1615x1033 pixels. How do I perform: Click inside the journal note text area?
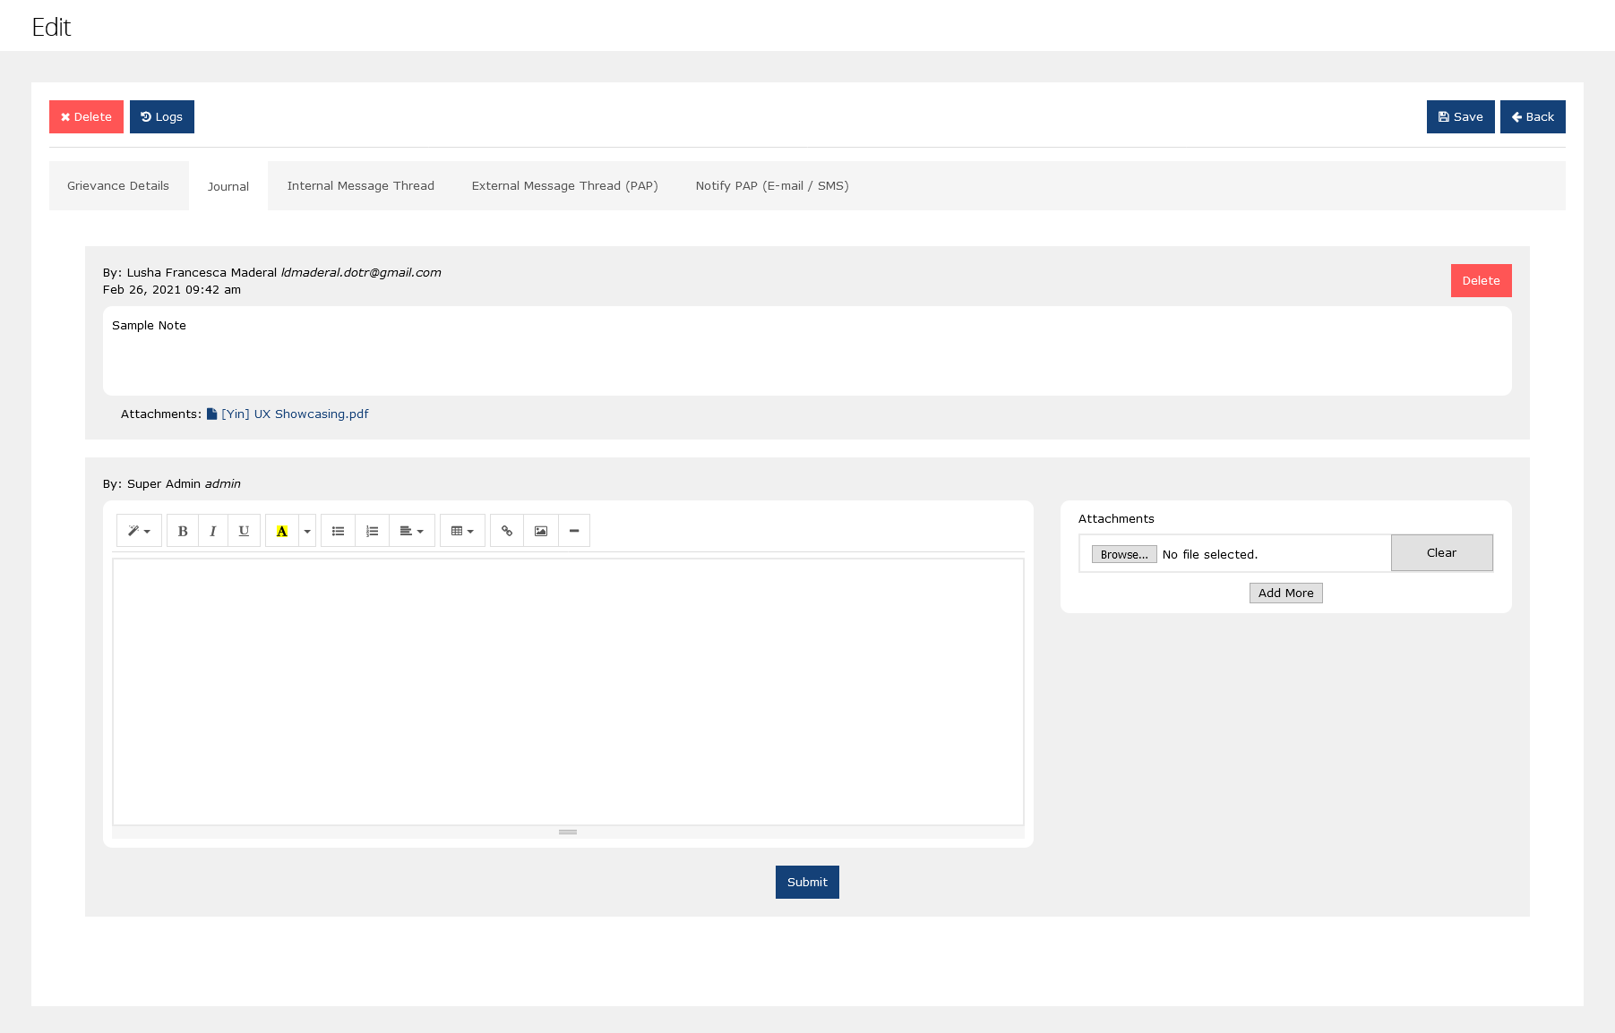click(568, 691)
